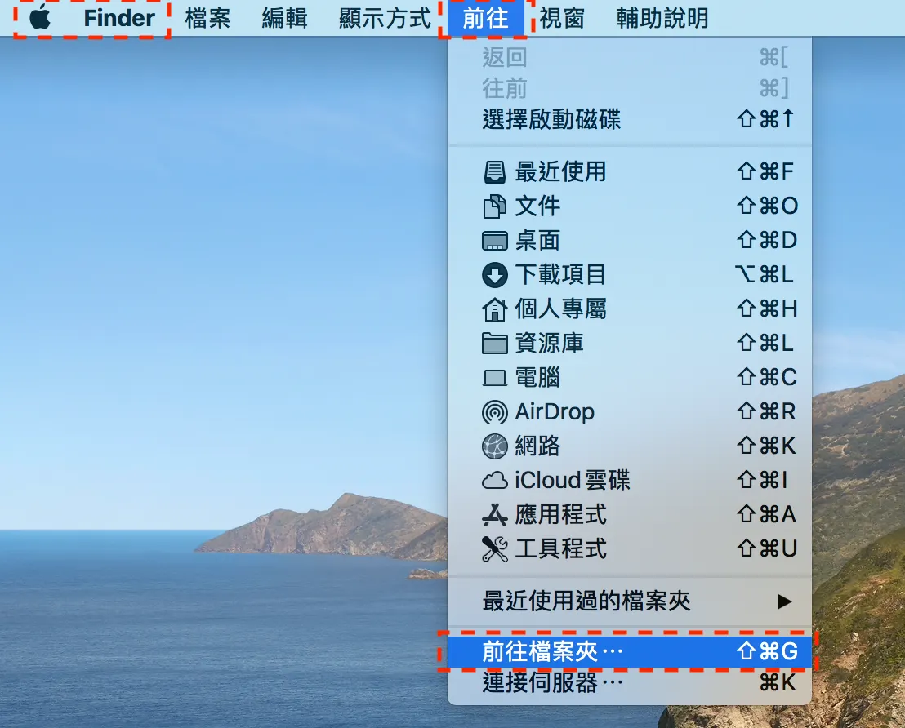Select 工具程式 text entry
905x728 pixels.
tap(560, 549)
